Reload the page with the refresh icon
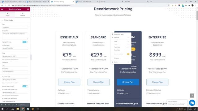The width and height of the screenshot is (198, 111). 9,6
